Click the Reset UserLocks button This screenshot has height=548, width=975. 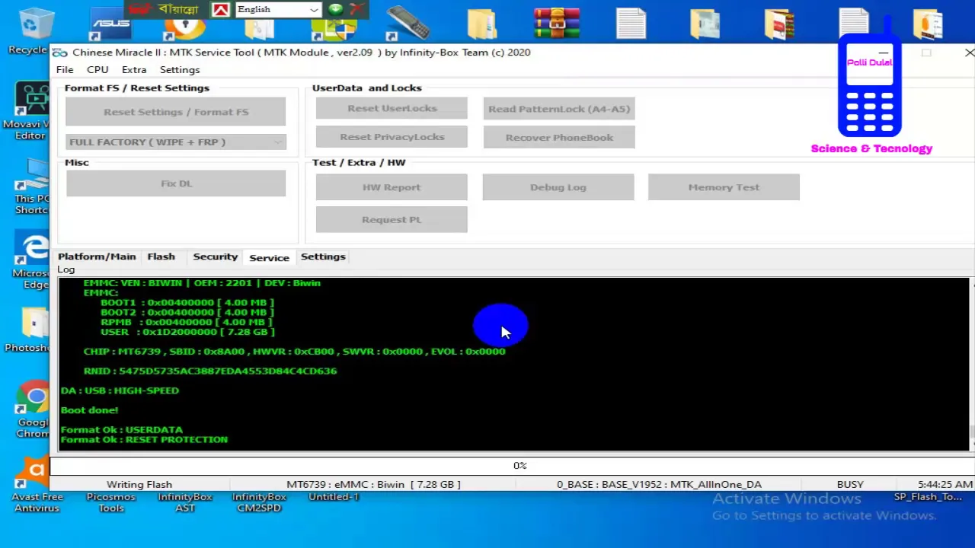(x=392, y=109)
